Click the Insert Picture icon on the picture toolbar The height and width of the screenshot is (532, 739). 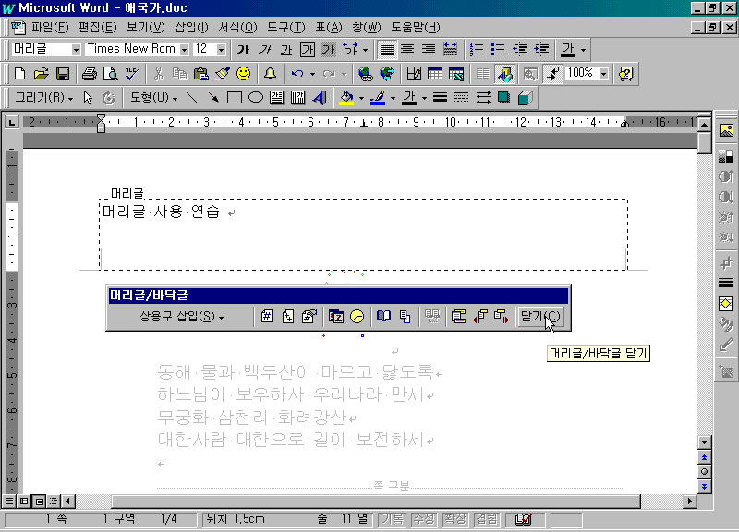(x=726, y=130)
